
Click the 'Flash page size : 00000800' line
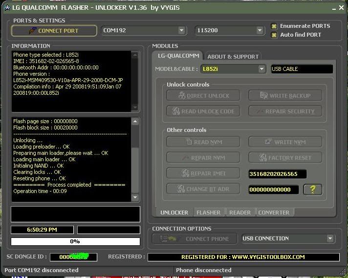click(x=45, y=121)
